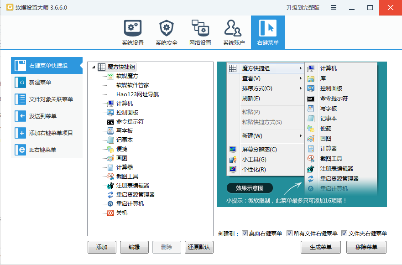Click 重启资源管理器 icon in tree list

(110, 194)
